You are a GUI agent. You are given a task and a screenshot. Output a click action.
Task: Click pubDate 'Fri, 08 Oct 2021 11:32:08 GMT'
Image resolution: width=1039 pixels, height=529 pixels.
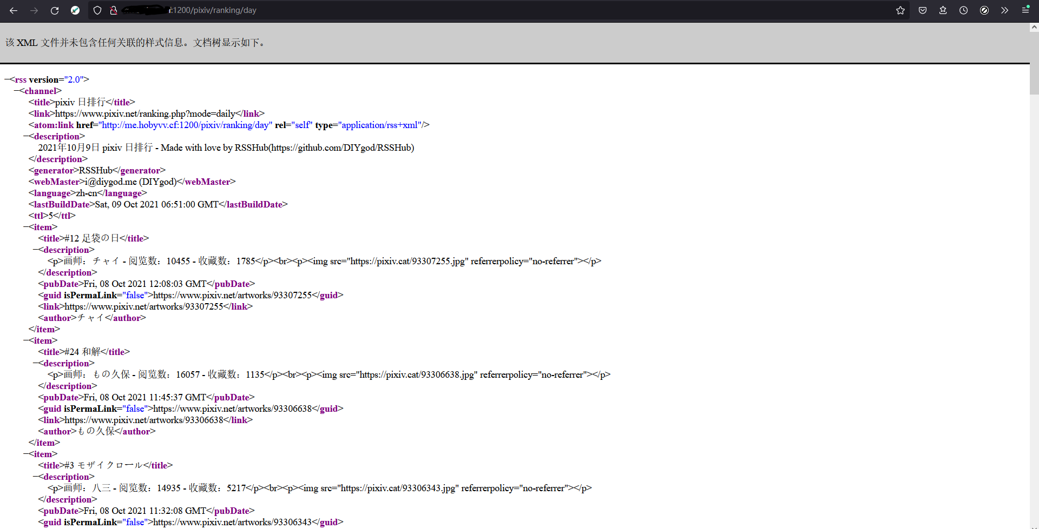pos(145,511)
